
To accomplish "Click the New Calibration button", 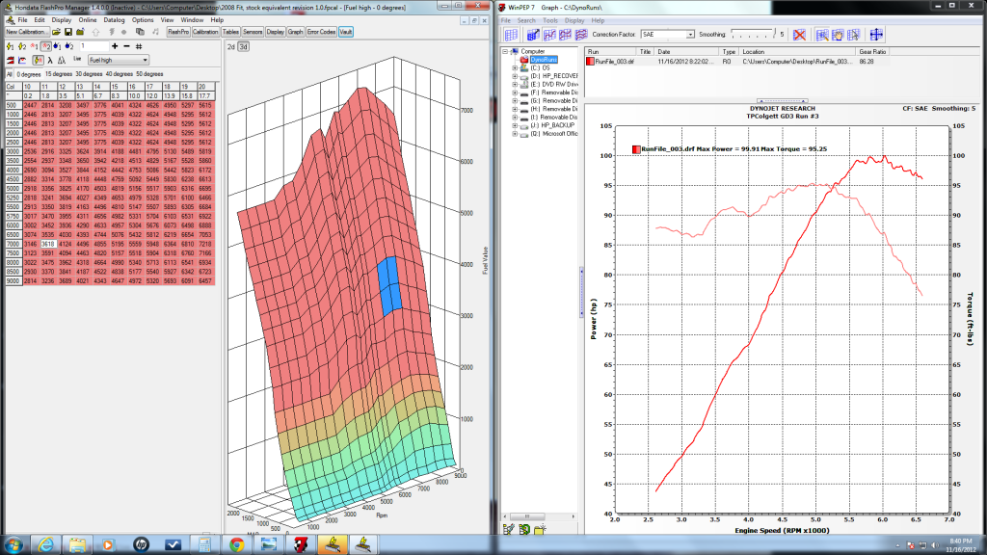I will click(x=26, y=32).
